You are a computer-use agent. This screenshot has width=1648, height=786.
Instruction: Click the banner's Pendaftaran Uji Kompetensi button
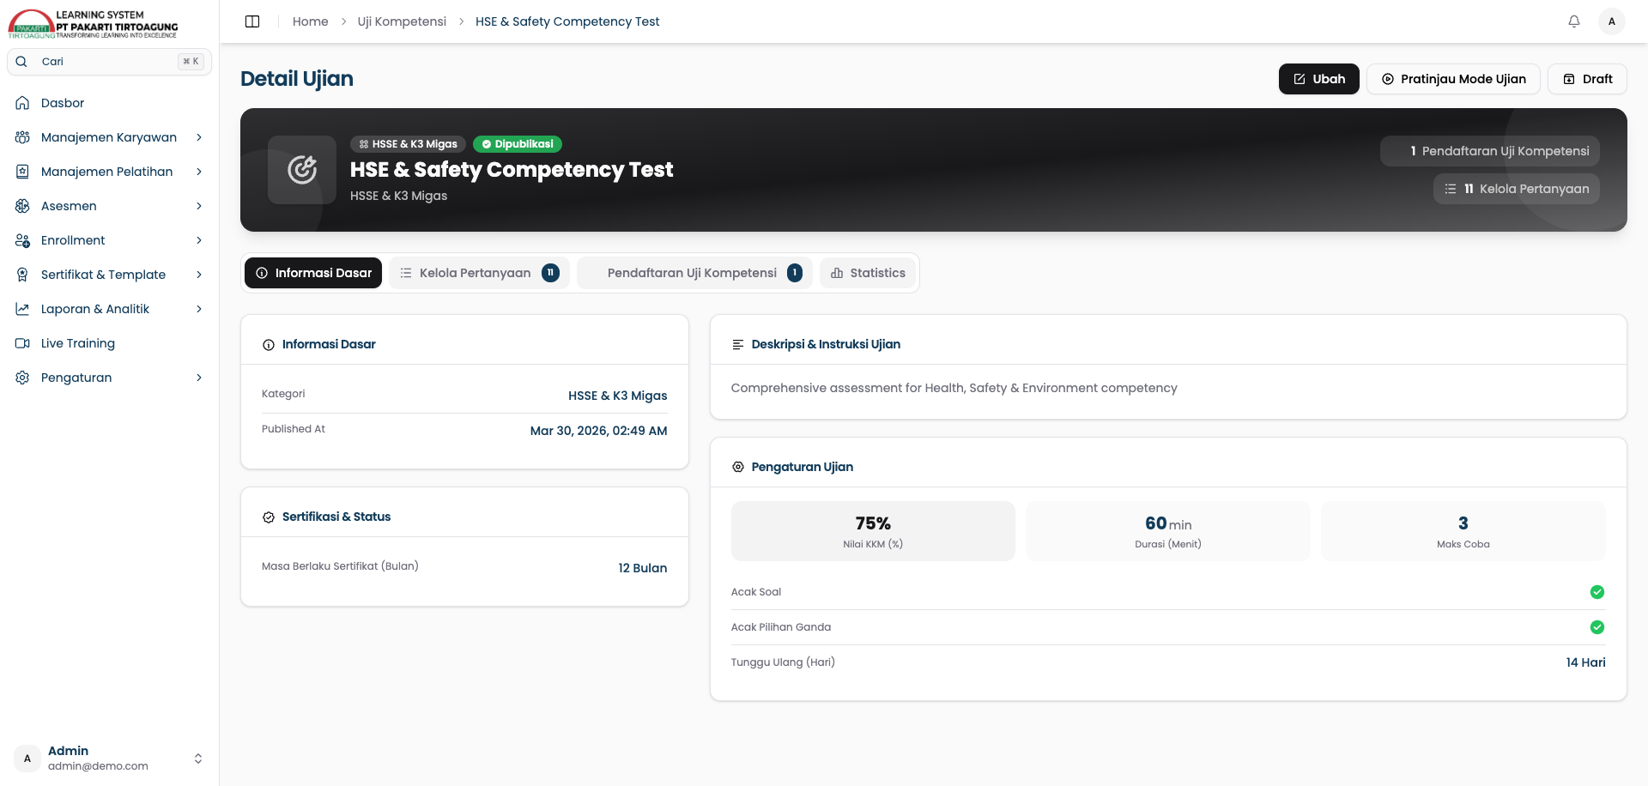click(1490, 151)
